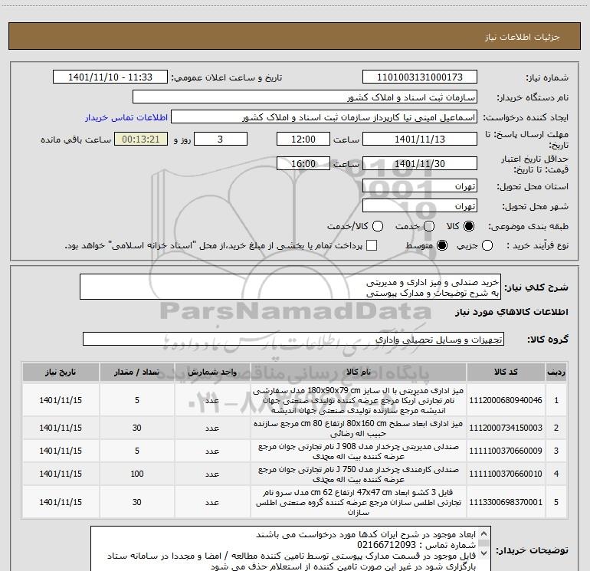Screen dimensions: 590x571
Task: Click the ردیف column header
Action: coord(556,372)
